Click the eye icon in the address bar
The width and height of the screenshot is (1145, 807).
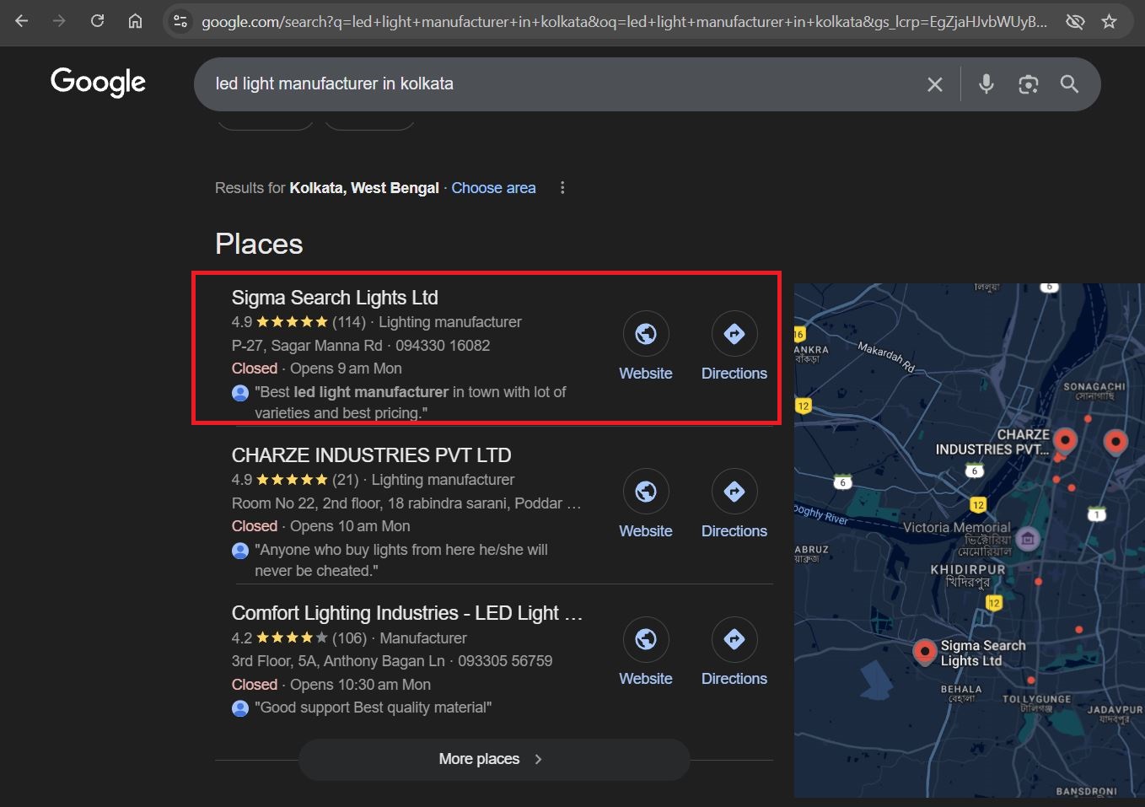click(x=1075, y=23)
